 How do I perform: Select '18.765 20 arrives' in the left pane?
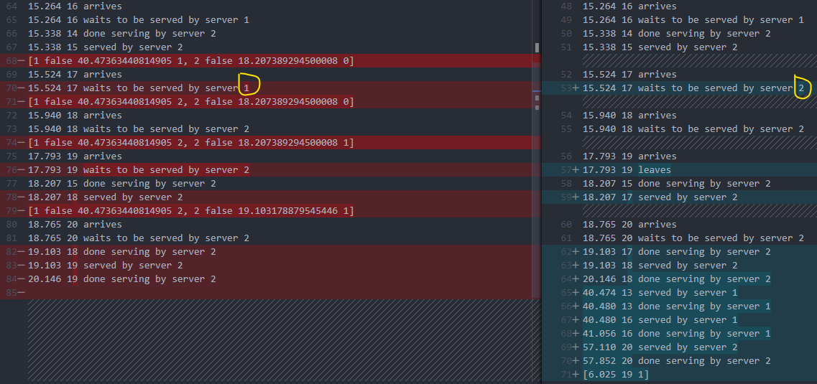pos(75,224)
